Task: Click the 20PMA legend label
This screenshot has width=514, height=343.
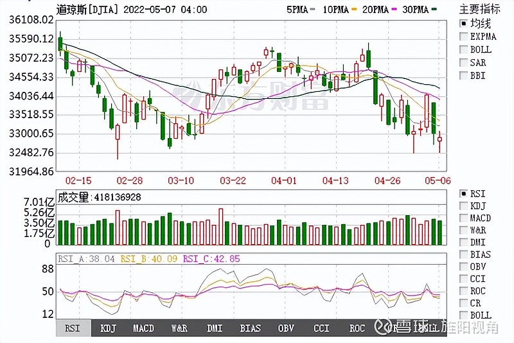Action: 375,10
